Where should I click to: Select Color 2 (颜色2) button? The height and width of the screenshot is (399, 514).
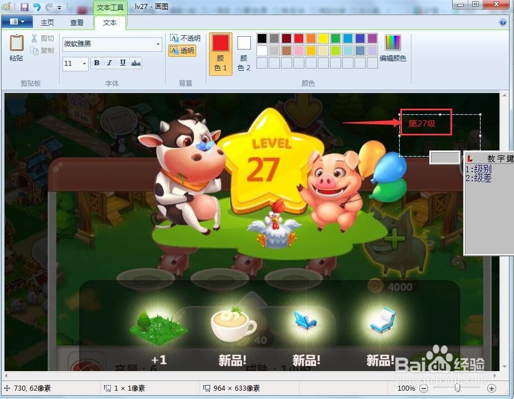click(244, 54)
